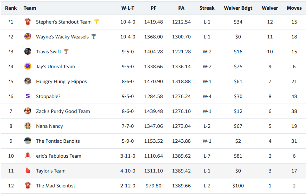Viewport: 308px width, 194px height.
Task: Click The Pontiac Bandits avatar image
Action: [28, 141]
